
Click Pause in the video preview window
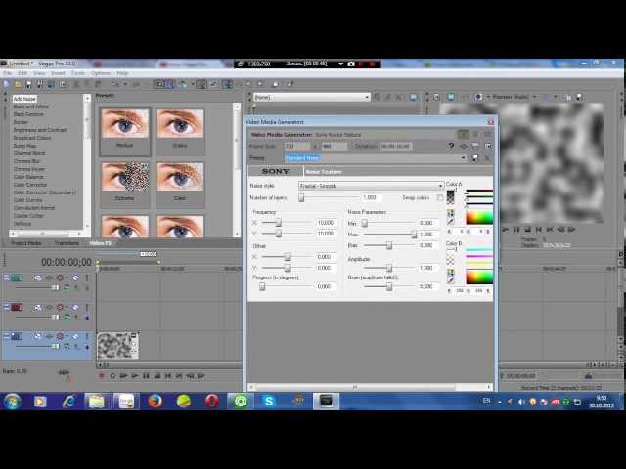click(516, 229)
